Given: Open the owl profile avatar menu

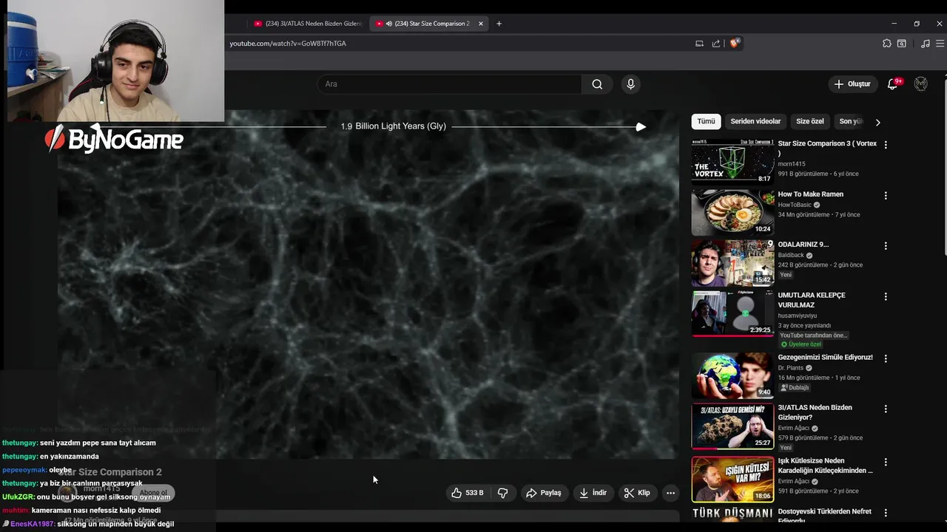Looking at the screenshot, I should pyautogui.click(x=921, y=84).
